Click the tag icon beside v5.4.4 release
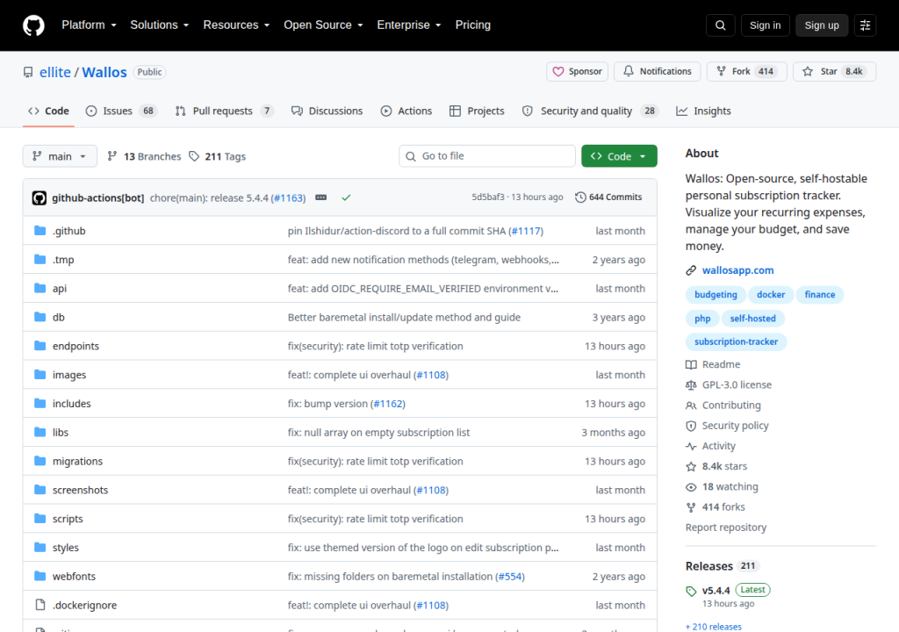Screen dimensions: 899x632 click(x=691, y=592)
